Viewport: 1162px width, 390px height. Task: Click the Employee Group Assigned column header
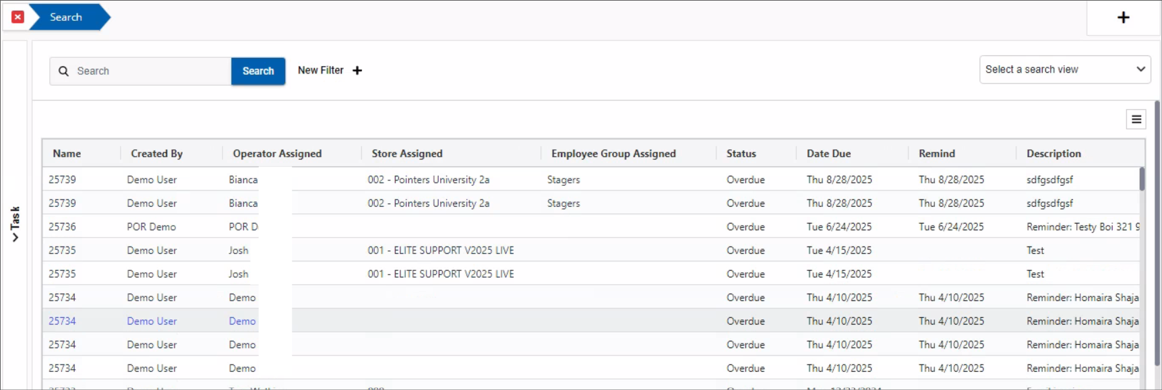(613, 154)
